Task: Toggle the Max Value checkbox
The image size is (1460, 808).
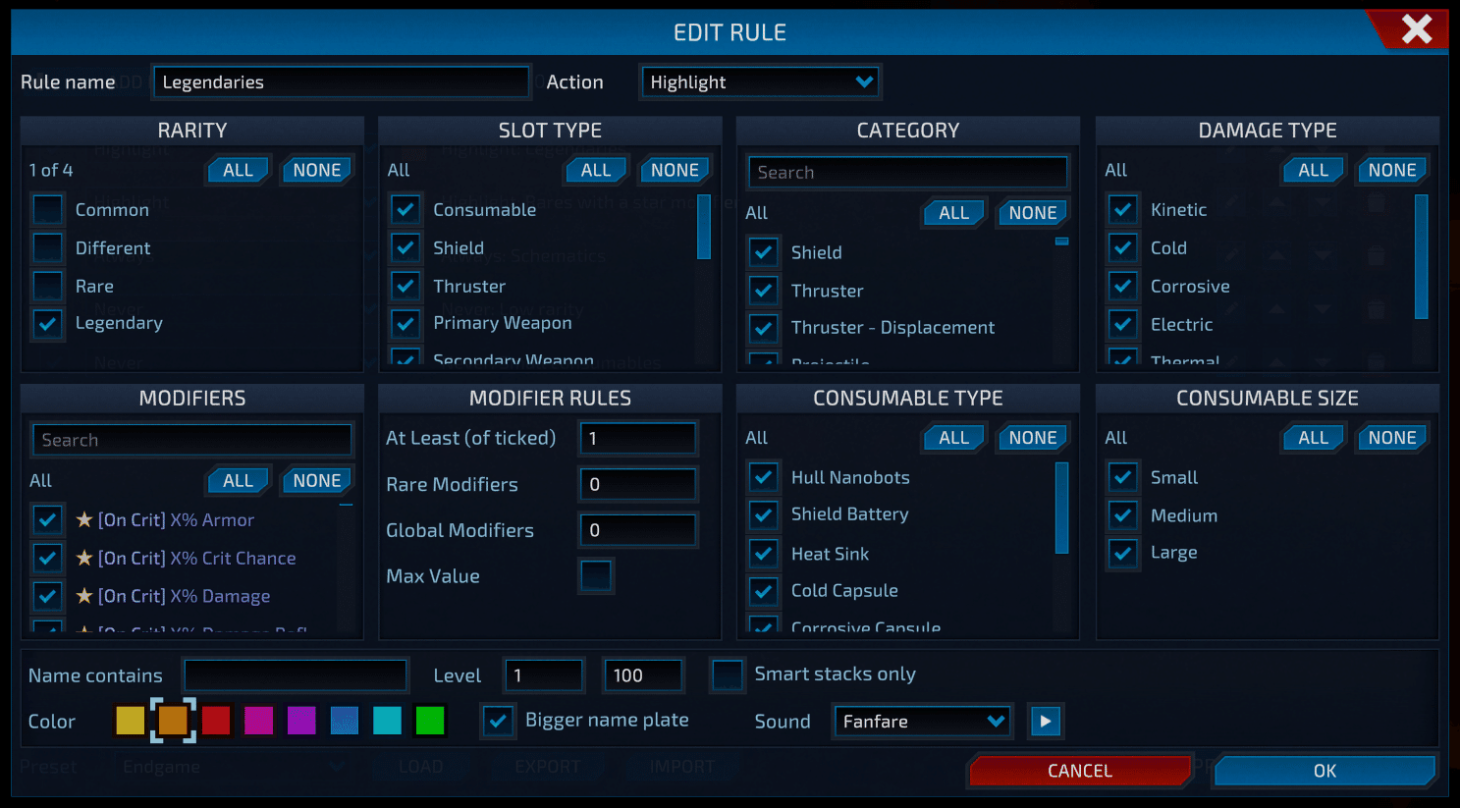Action: (x=596, y=576)
